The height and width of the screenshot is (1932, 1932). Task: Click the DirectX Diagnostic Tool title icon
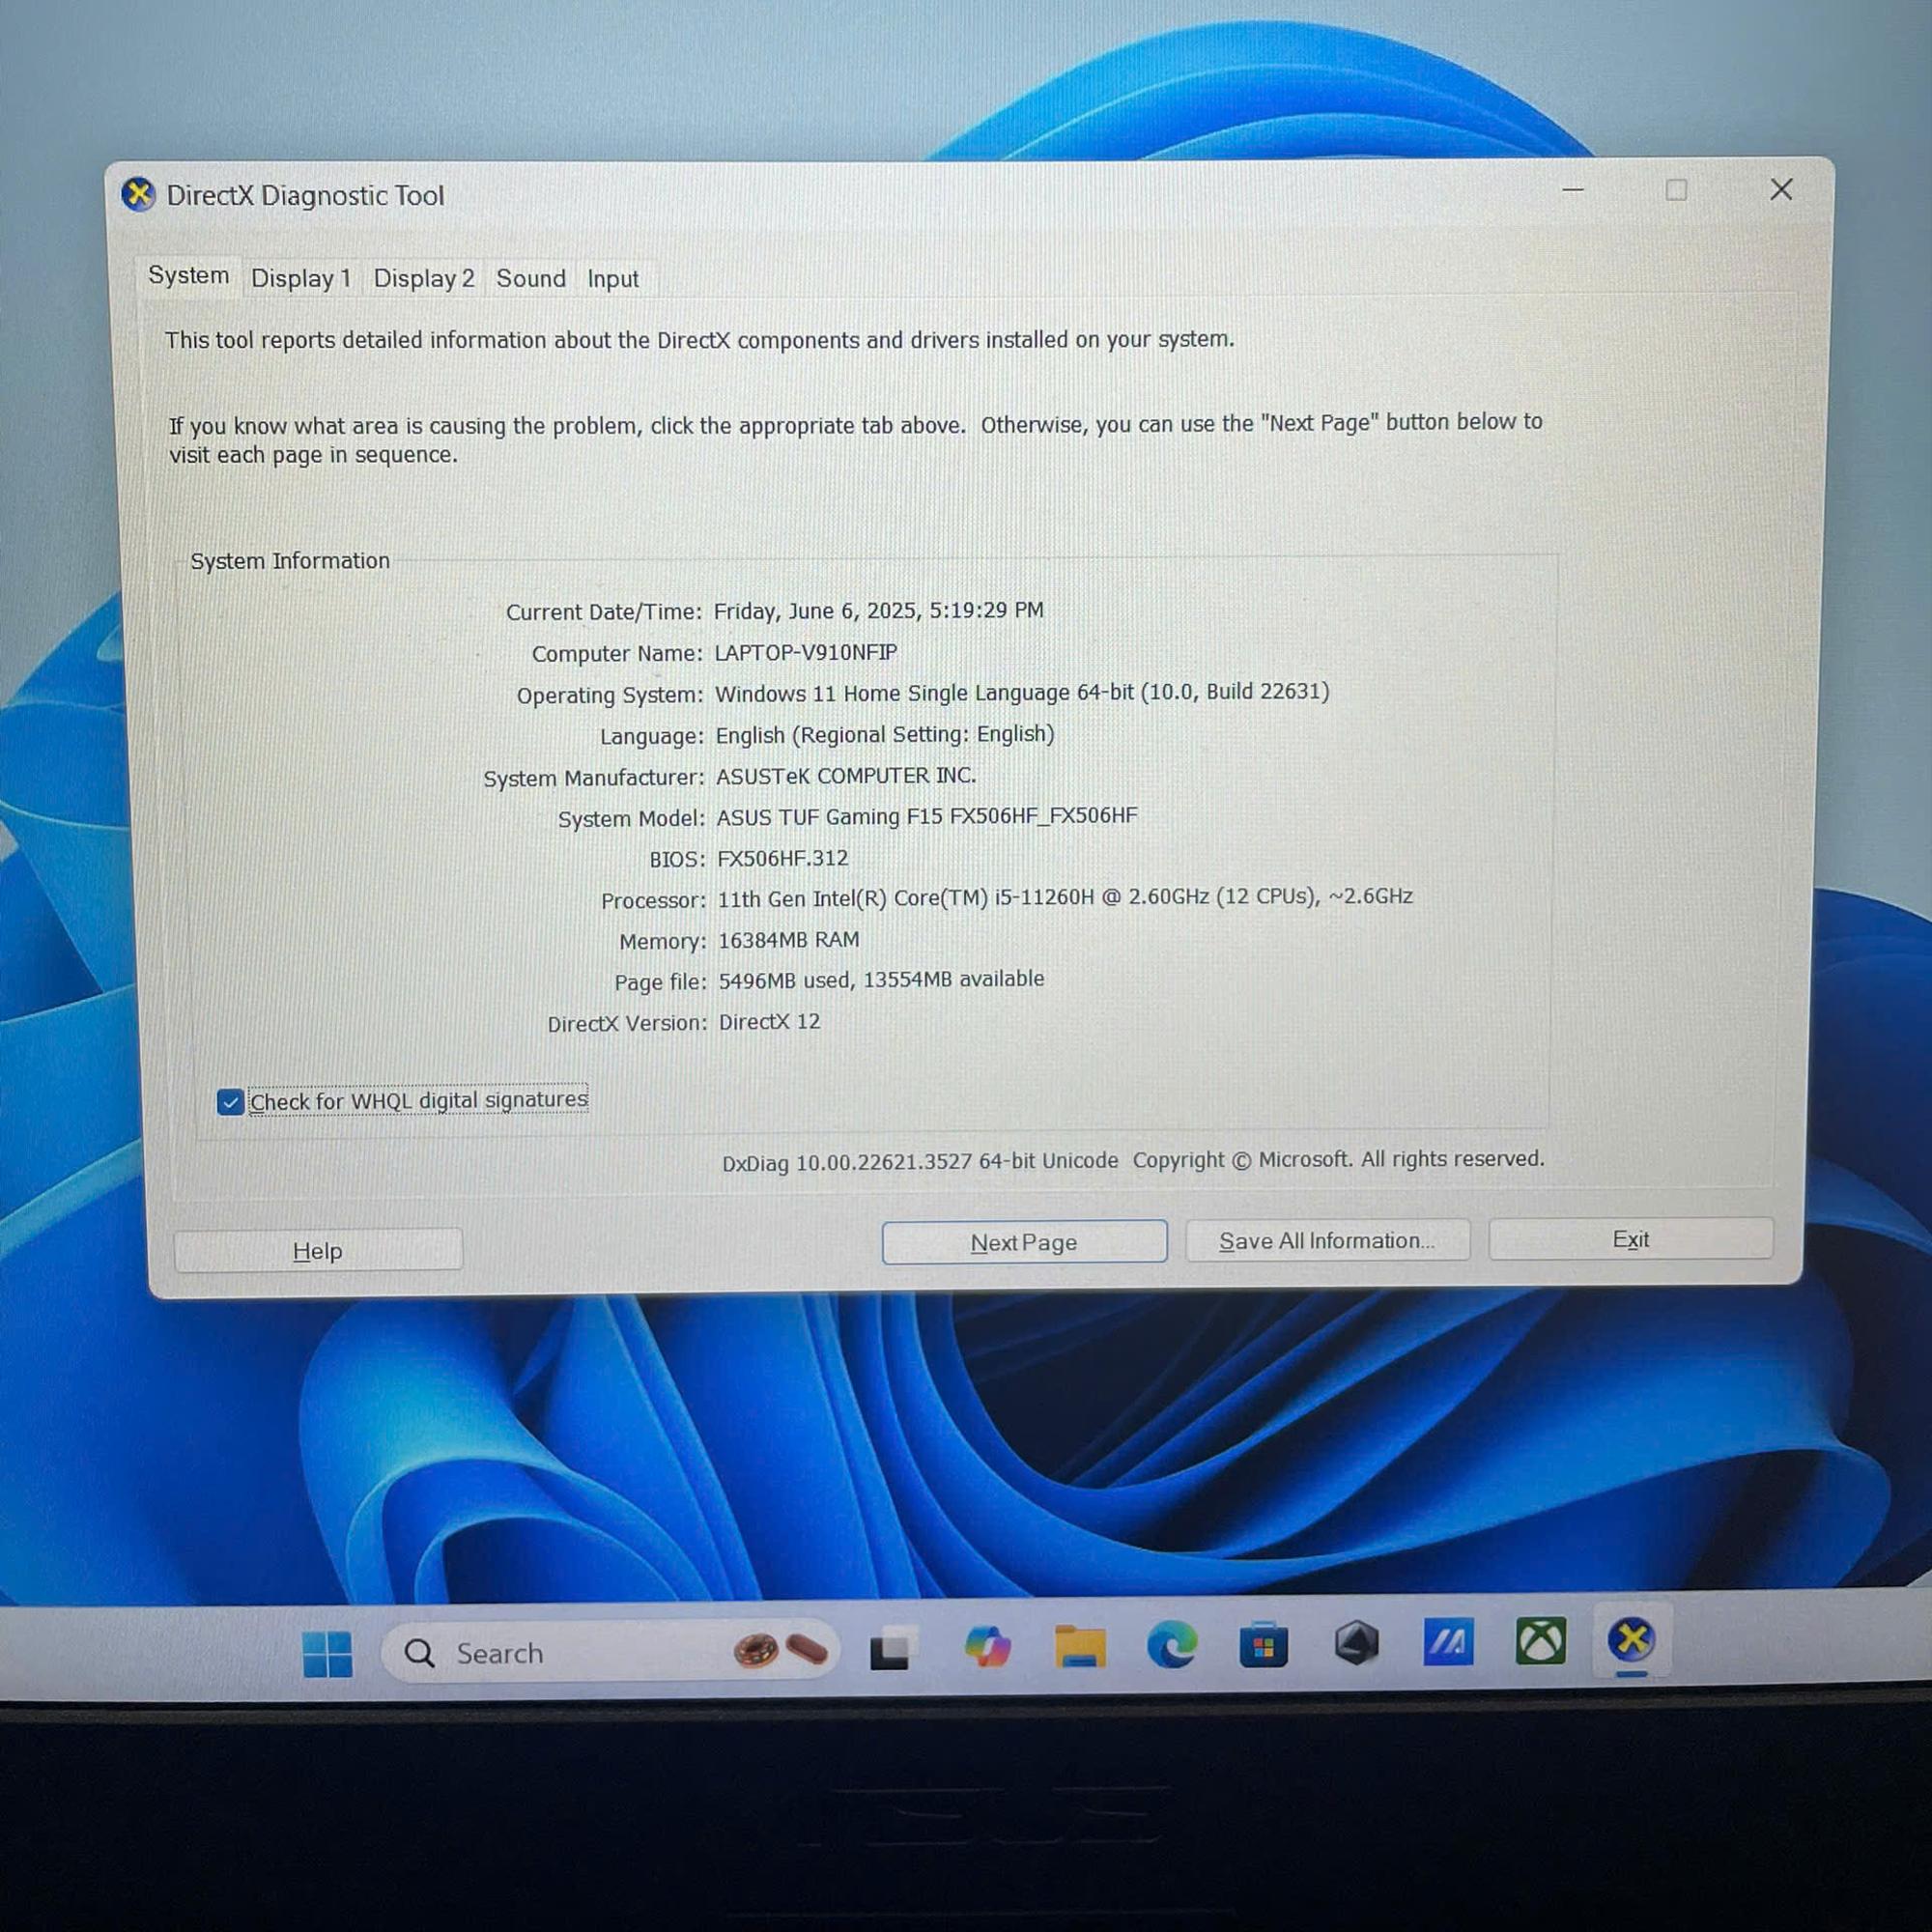(x=138, y=194)
